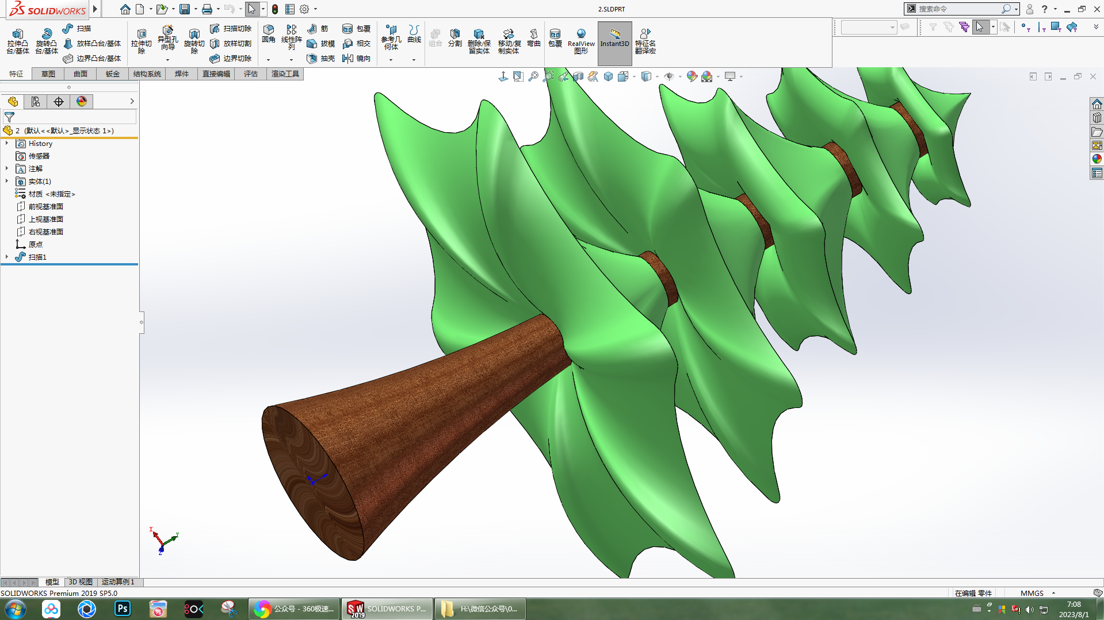Open the 异型孔向导 dropdown arrow
The width and height of the screenshot is (1104, 620).
click(x=167, y=60)
